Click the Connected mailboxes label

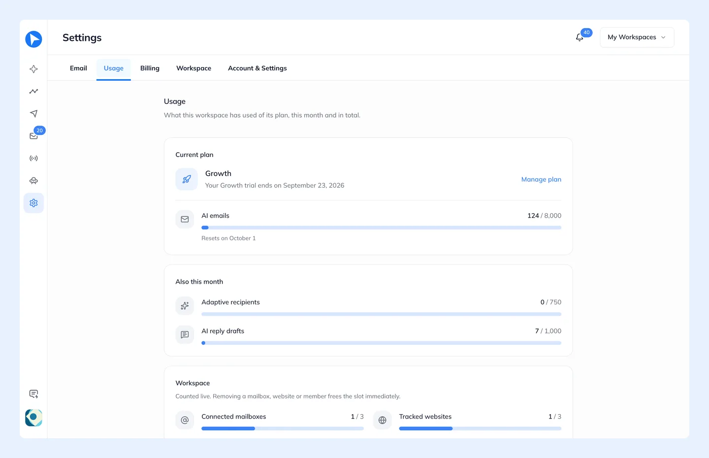coord(234,417)
